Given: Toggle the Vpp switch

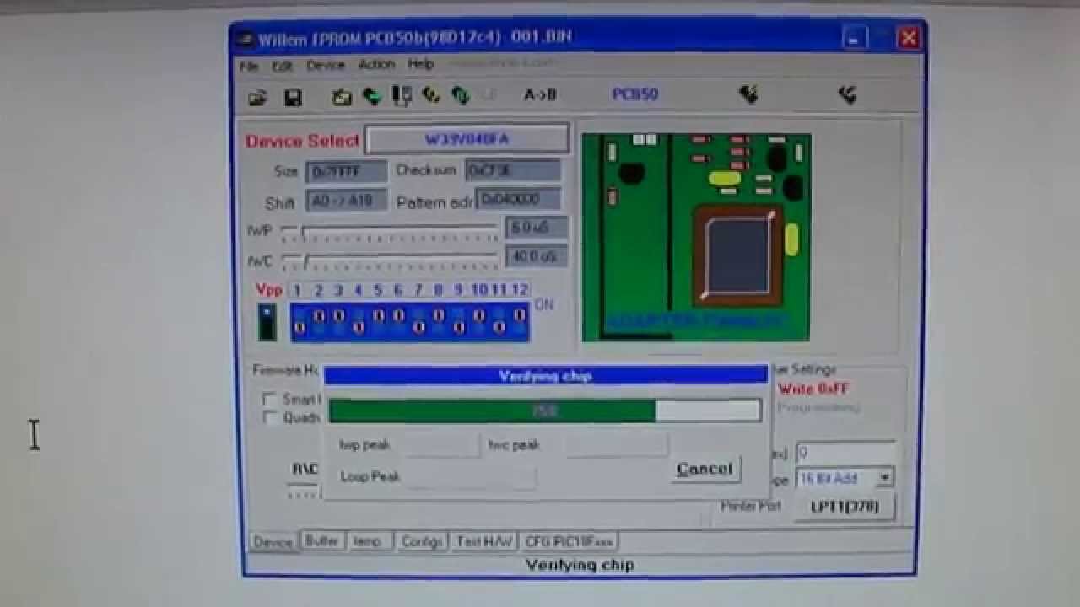Looking at the screenshot, I should click(267, 323).
